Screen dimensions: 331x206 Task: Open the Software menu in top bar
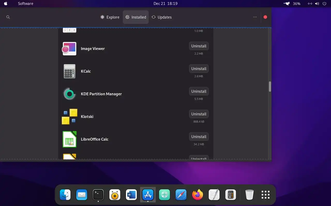pos(26,4)
